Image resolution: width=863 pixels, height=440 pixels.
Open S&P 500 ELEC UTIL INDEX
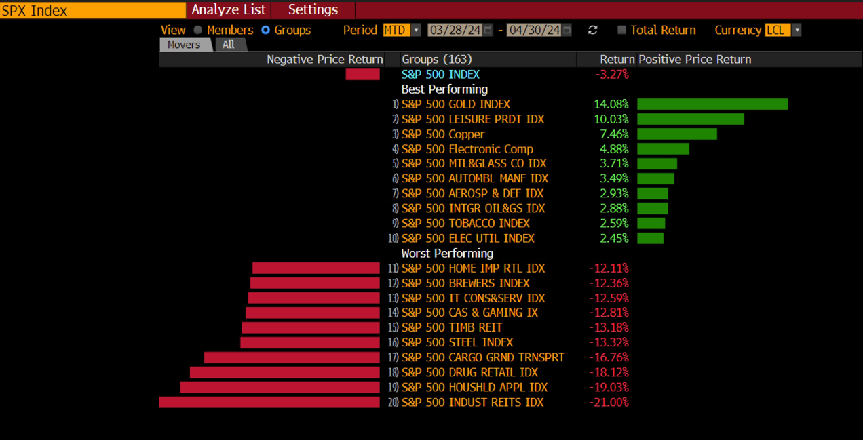coord(467,238)
